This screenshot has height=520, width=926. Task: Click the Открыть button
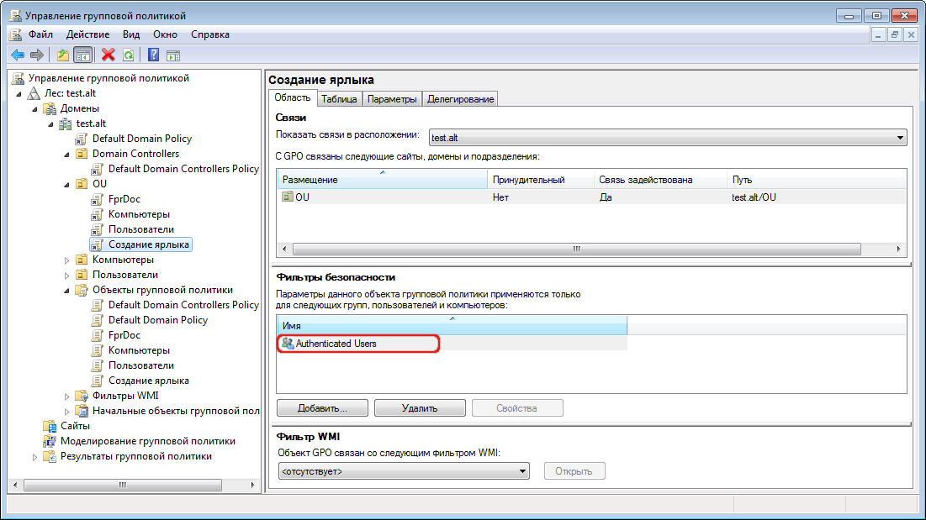[x=574, y=471]
